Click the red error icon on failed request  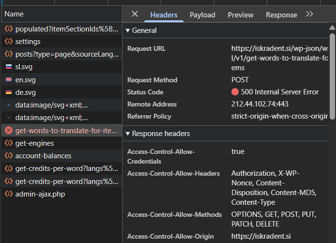(8, 130)
